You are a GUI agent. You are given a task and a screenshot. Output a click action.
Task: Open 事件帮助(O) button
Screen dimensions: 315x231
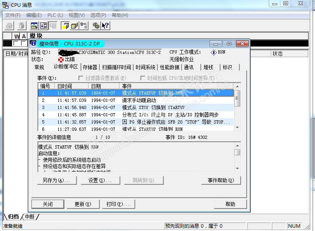221,180
